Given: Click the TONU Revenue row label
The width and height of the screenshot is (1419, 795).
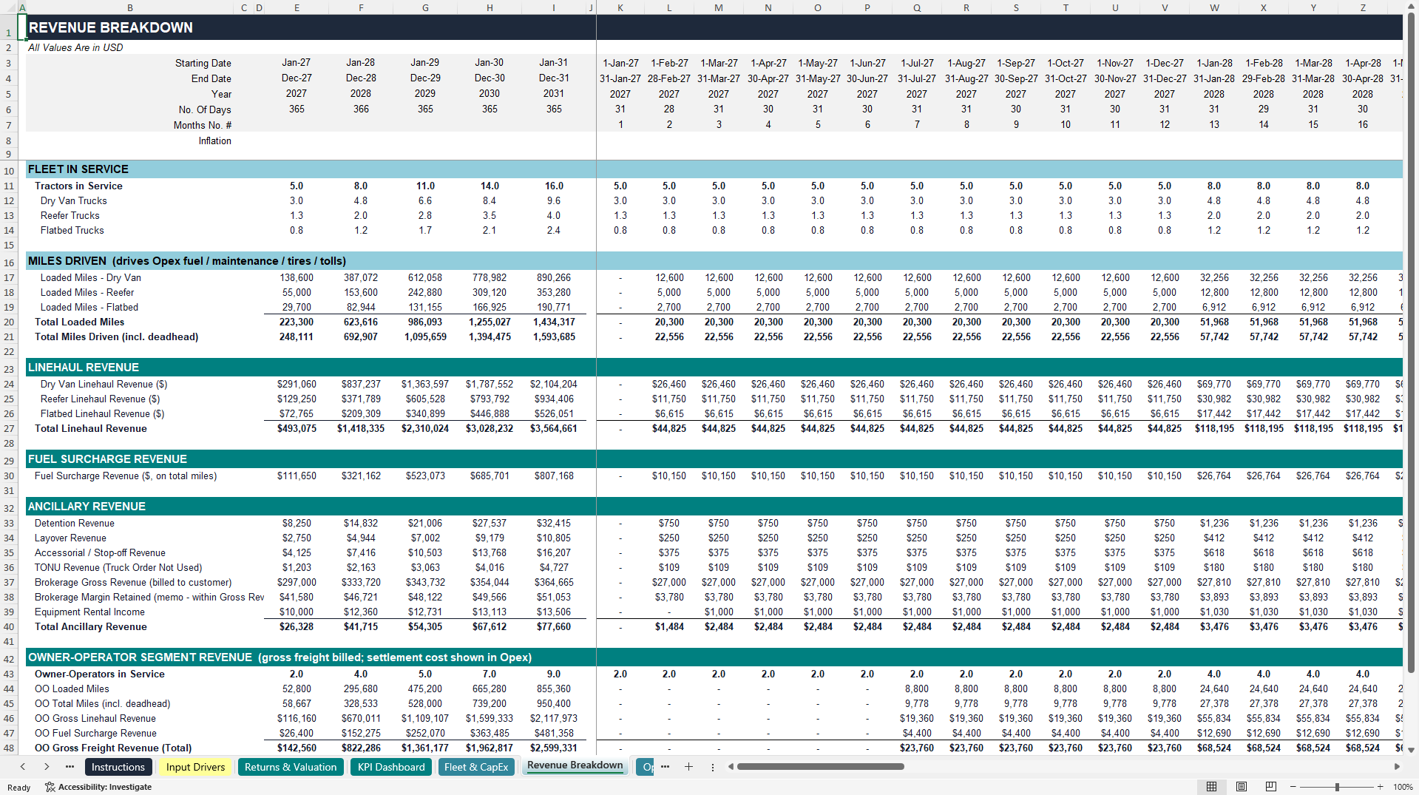Looking at the screenshot, I should tap(118, 568).
